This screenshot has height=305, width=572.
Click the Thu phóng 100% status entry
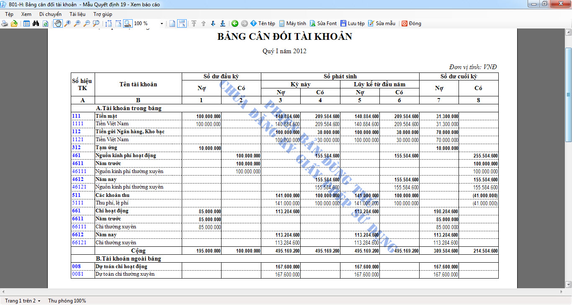pyautogui.click(x=67, y=301)
